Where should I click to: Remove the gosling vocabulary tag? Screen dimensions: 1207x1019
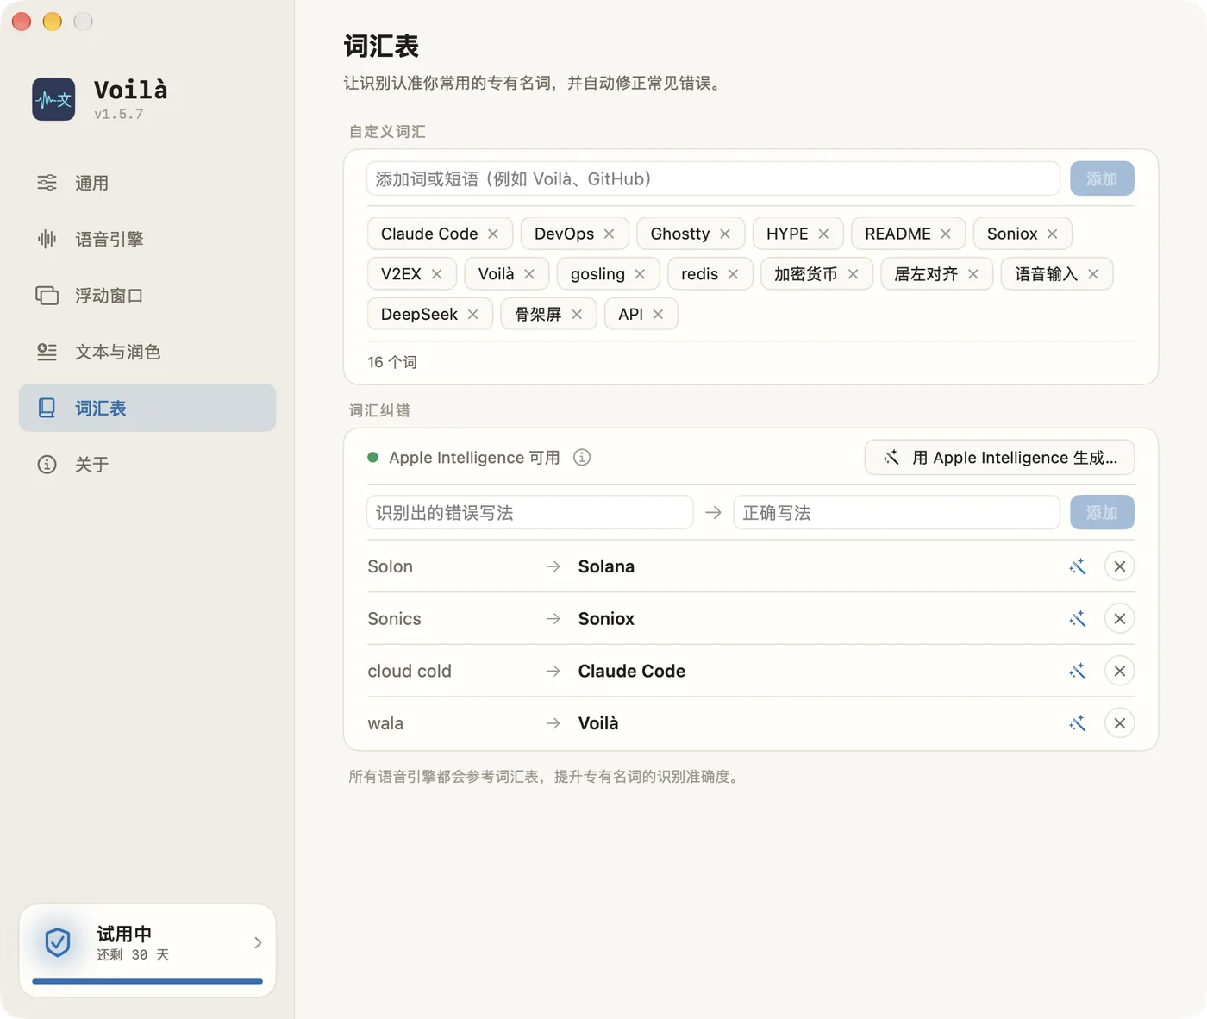[x=640, y=274]
